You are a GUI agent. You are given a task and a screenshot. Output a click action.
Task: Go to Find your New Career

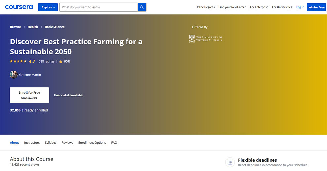click(232, 7)
